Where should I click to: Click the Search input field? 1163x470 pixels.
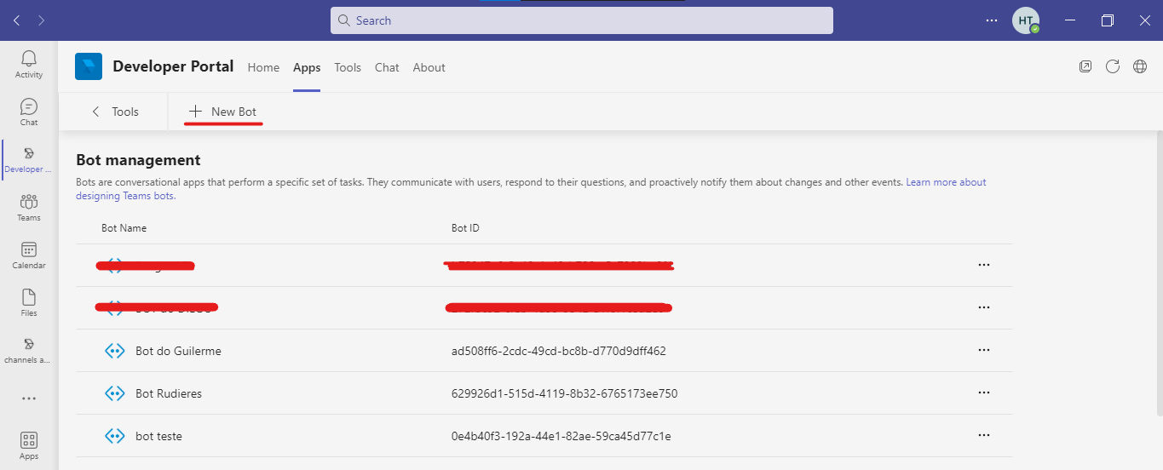[x=581, y=20]
